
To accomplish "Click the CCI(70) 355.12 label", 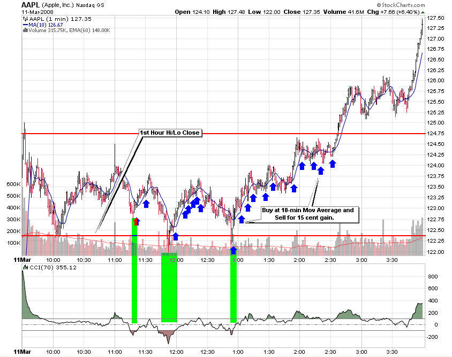I will [x=53, y=268].
